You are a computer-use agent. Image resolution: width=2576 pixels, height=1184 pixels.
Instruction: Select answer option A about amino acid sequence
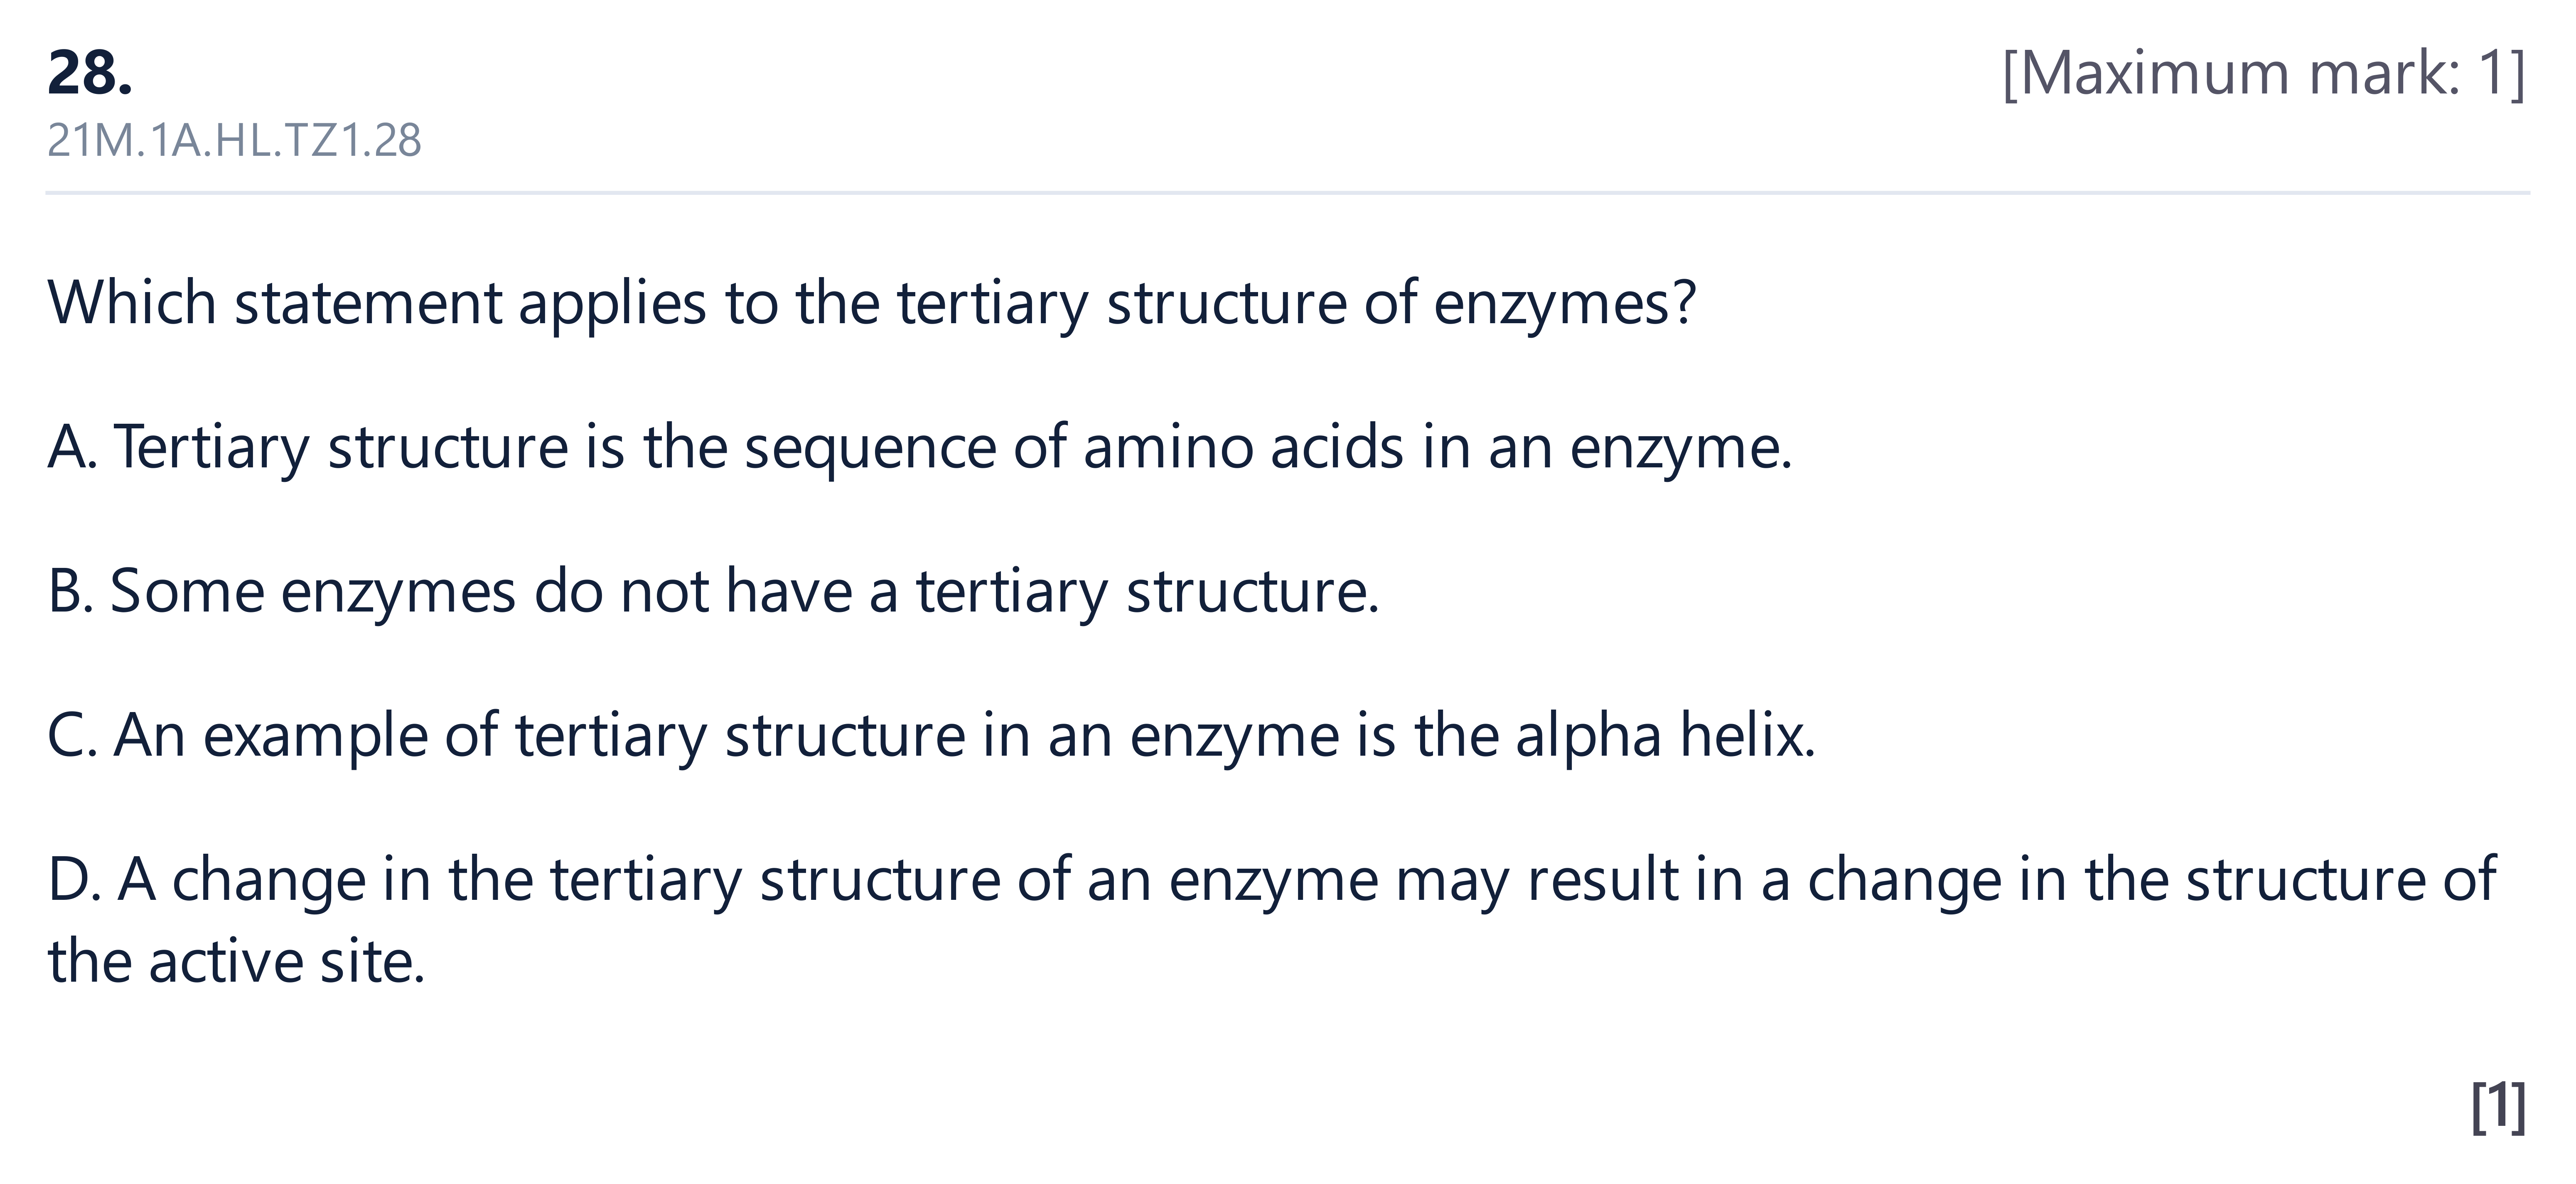point(920,447)
